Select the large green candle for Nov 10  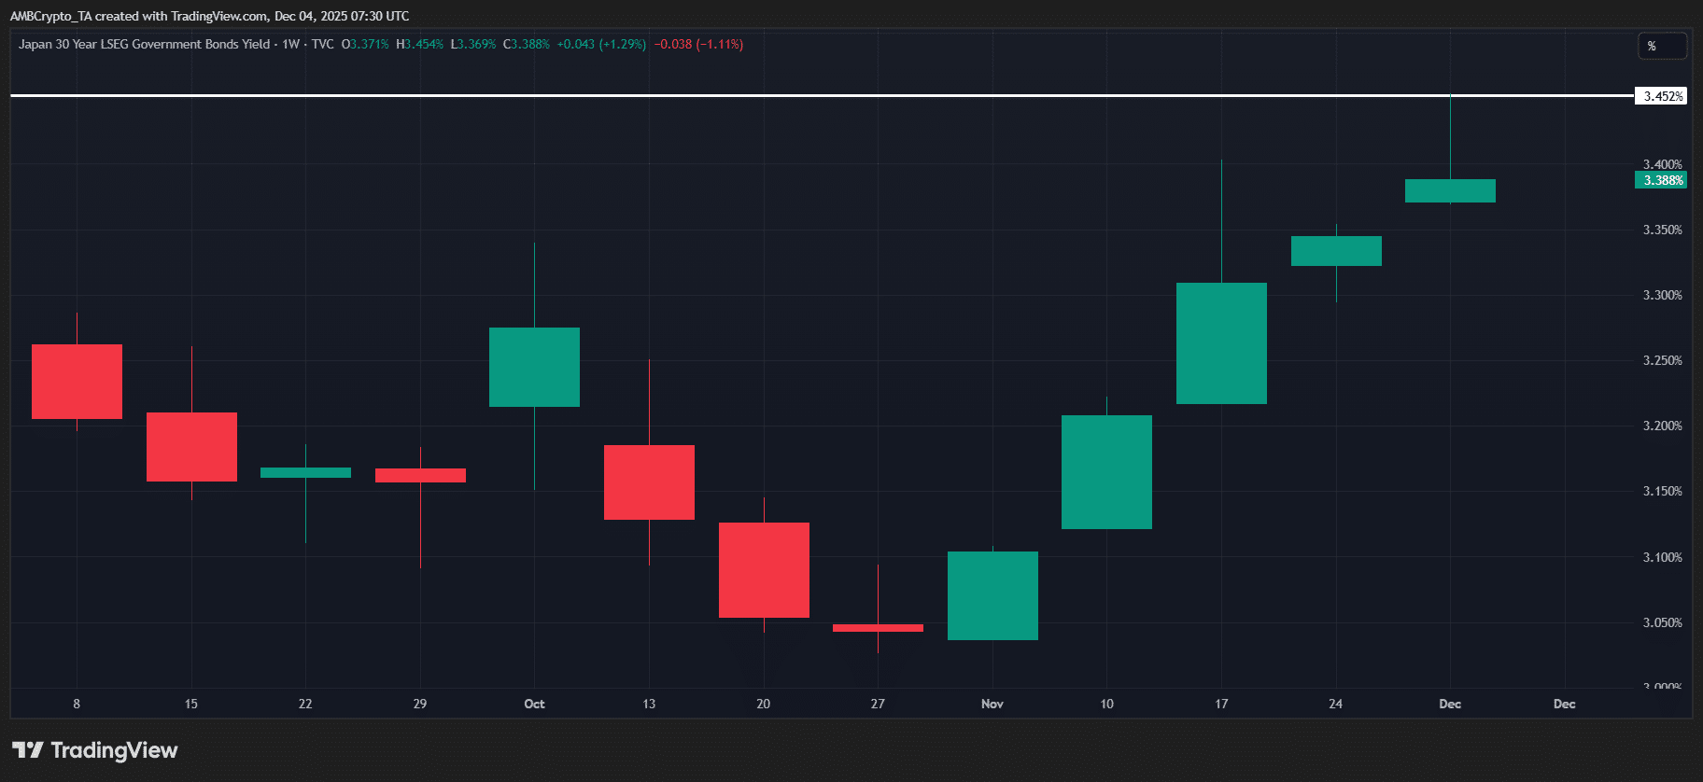point(1106,471)
